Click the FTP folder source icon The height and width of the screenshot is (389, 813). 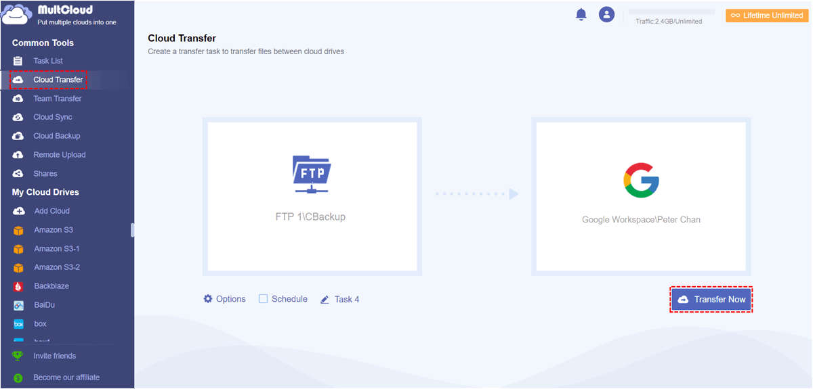[x=312, y=175]
